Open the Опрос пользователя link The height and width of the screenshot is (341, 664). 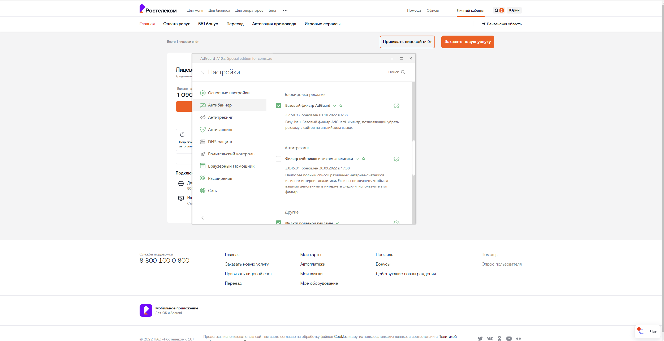point(501,264)
